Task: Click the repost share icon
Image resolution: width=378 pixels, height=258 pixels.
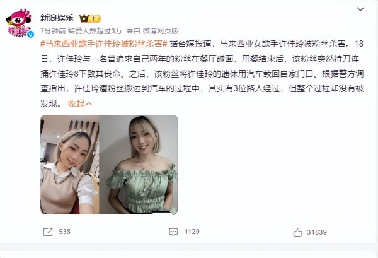Action: [48, 232]
